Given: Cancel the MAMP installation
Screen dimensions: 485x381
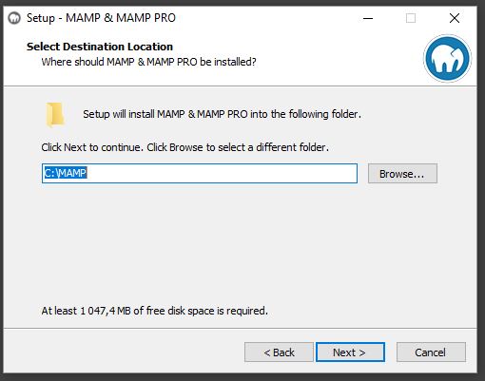Looking at the screenshot, I should pyautogui.click(x=431, y=352).
